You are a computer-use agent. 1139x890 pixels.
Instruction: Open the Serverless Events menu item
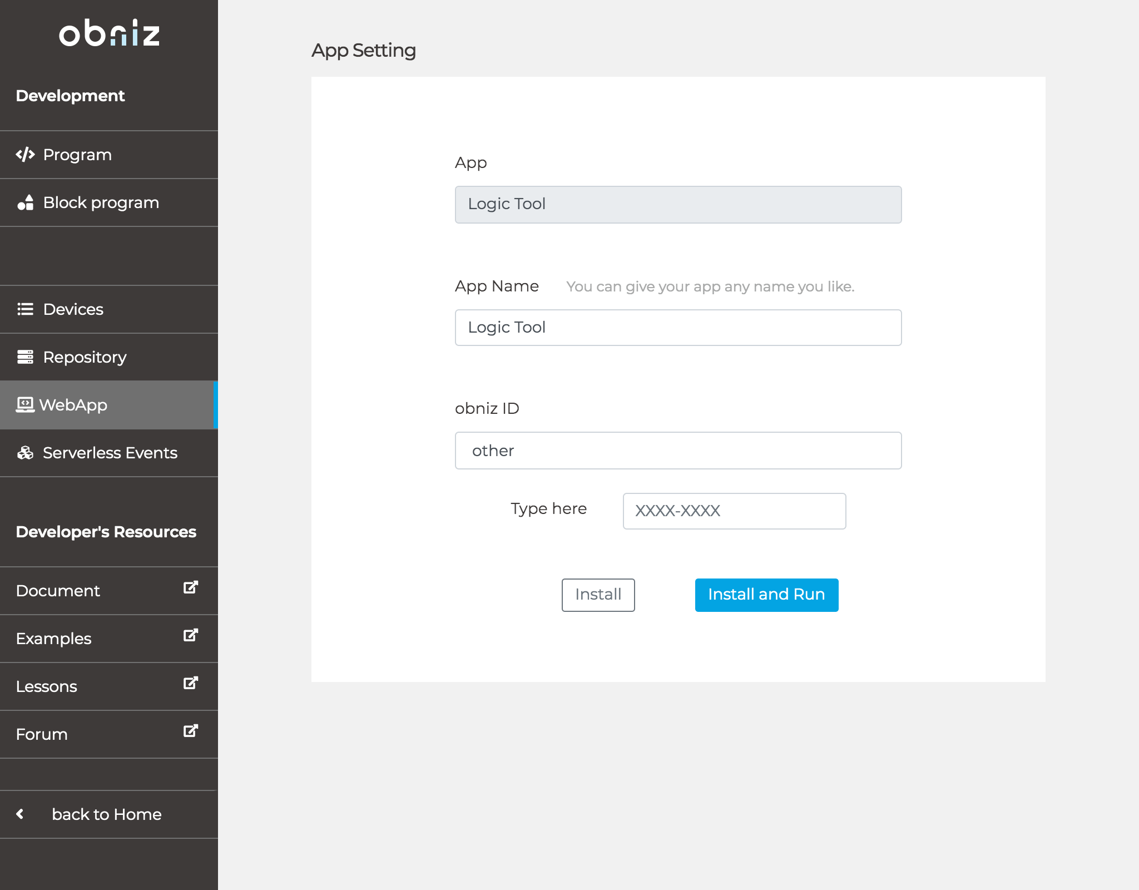click(110, 453)
